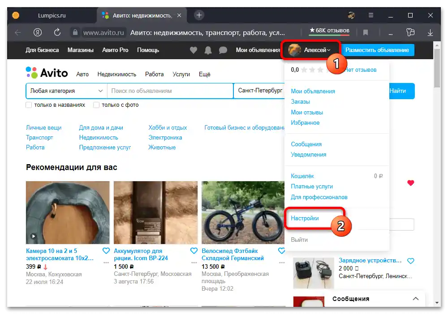The image size is (448, 314).
Task: Open Избранное in profile menu
Action: click(305, 123)
